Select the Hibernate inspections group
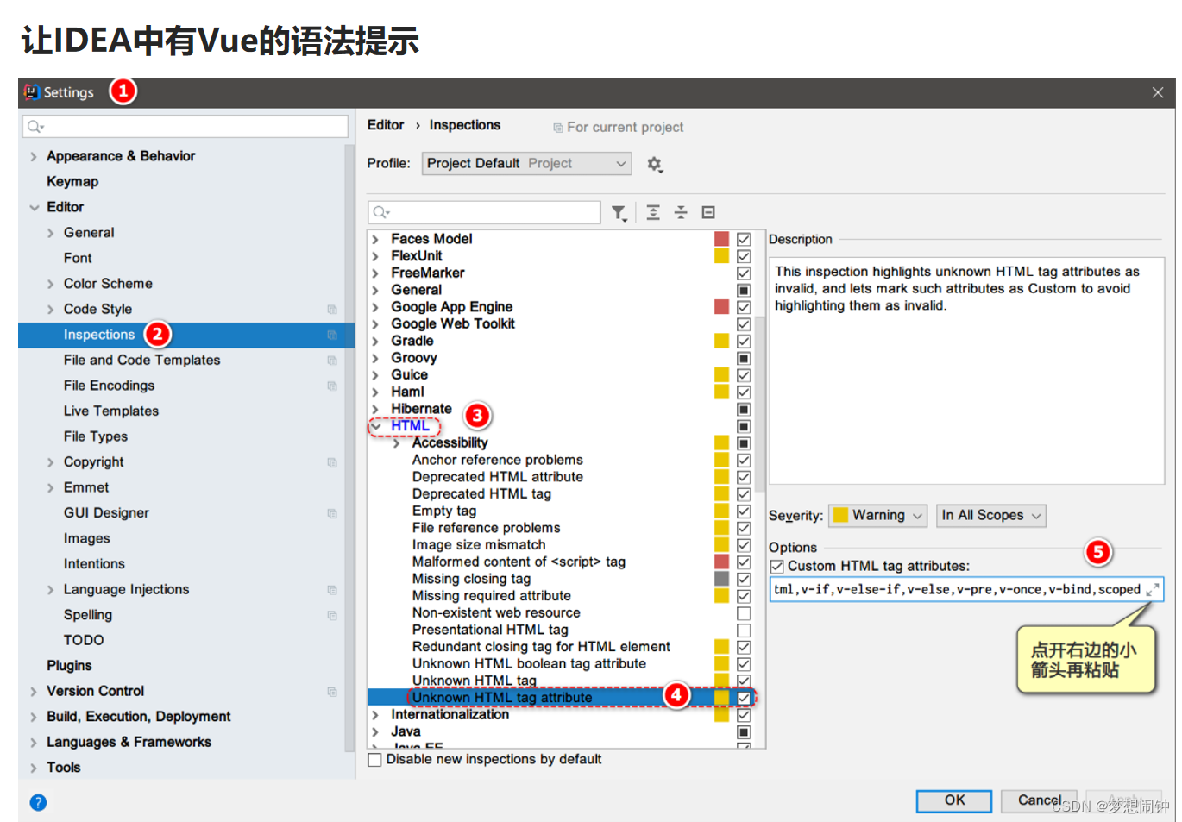 [x=421, y=409]
